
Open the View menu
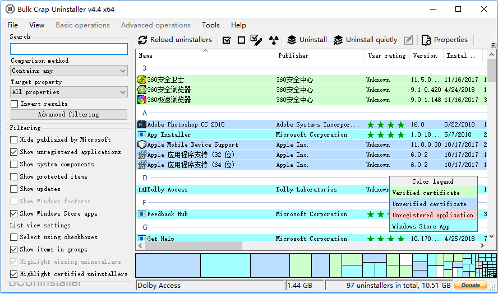tap(37, 25)
